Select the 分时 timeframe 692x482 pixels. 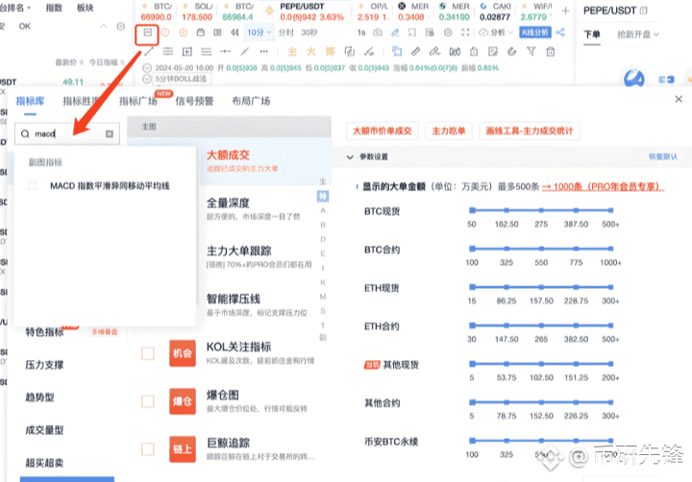point(286,33)
